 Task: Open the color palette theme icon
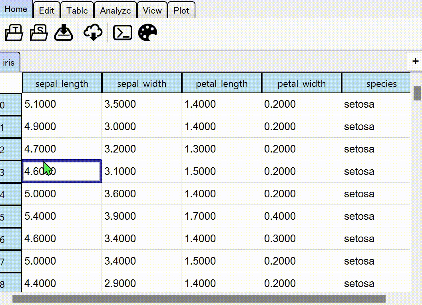coord(147,32)
